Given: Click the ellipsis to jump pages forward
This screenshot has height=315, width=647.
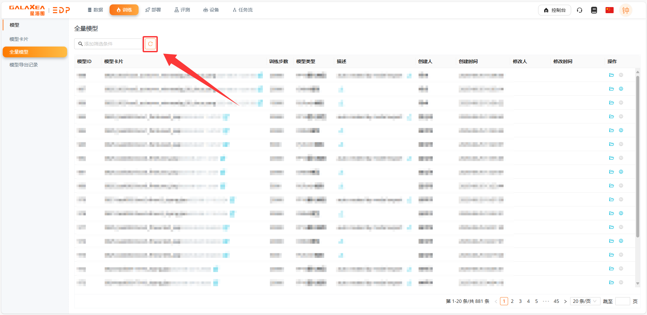Looking at the screenshot, I should click(x=546, y=301).
